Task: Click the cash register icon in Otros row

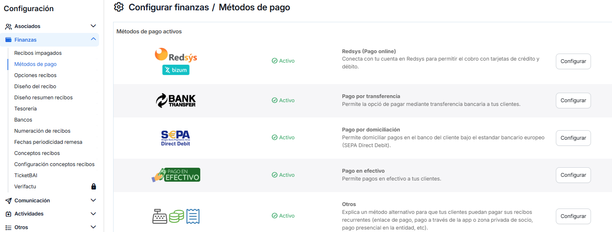Action: click(160, 216)
